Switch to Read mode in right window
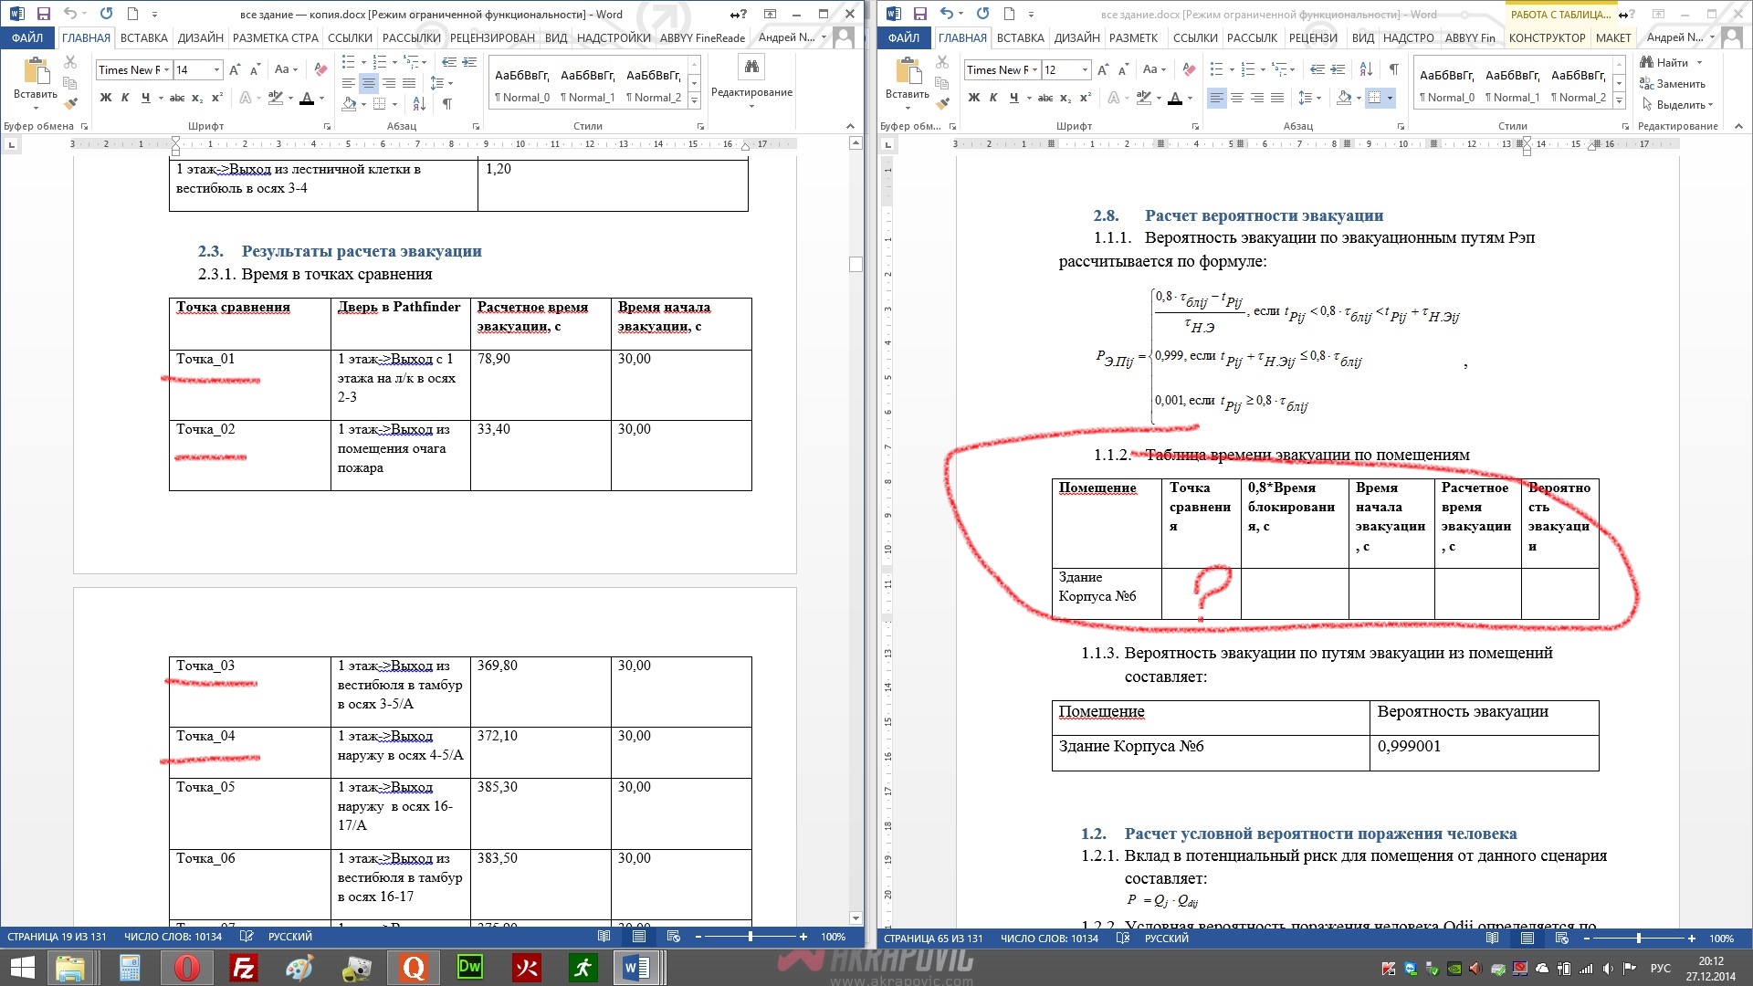 point(1492,938)
